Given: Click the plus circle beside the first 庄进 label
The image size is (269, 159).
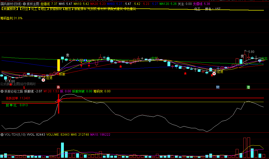Looking at the screenshot, I should click(x=43, y=80).
